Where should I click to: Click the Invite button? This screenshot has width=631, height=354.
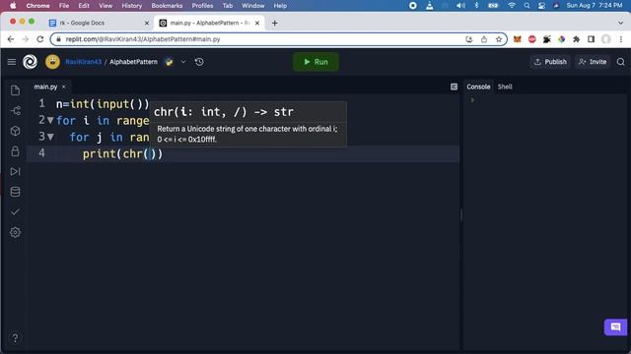[593, 62]
